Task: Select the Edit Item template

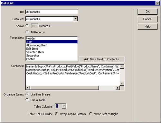Action: click(x=52, y=49)
